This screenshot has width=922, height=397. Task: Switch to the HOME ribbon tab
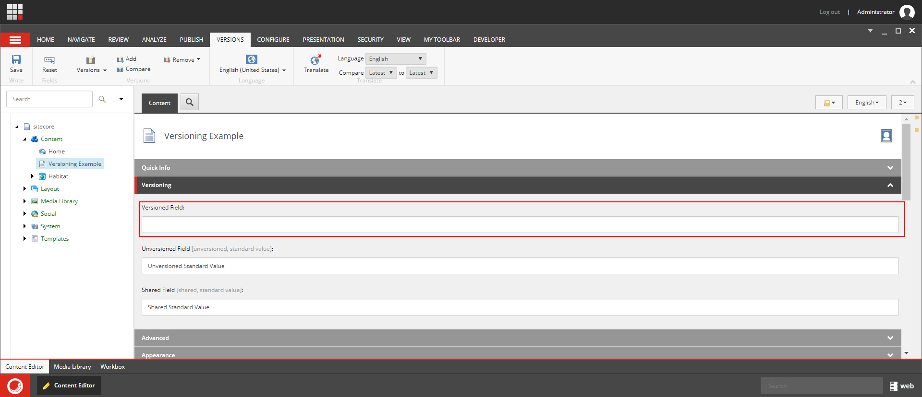coord(46,40)
